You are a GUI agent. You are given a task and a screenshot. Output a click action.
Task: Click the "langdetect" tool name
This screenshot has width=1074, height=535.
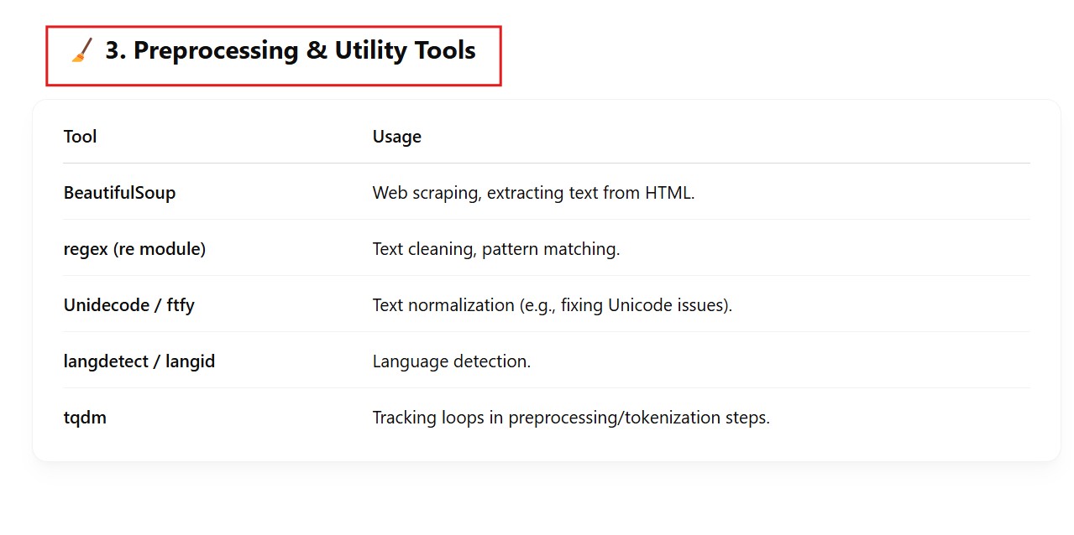pyautogui.click(x=106, y=361)
